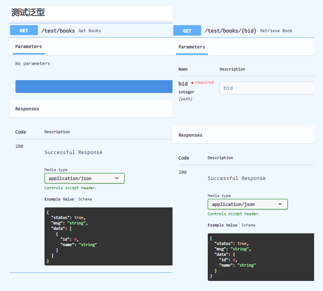
Task: Focus the bid path parameter input field
Action: click(267, 88)
